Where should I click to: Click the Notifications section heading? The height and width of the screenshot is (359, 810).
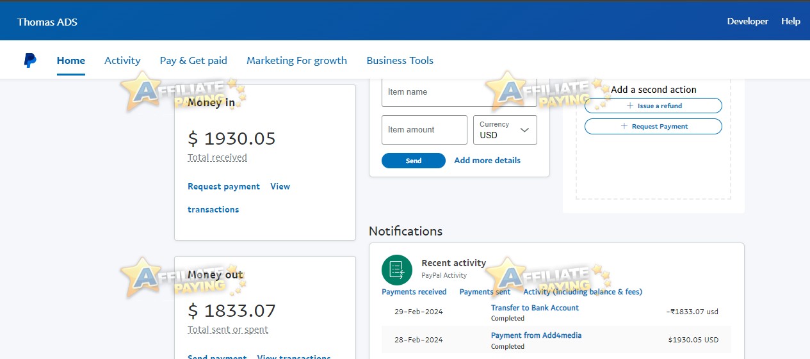(x=405, y=231)
